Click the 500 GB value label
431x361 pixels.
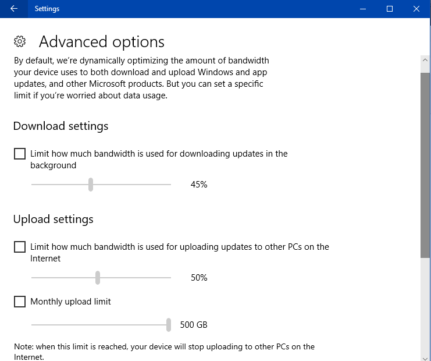tap(194, 325)
